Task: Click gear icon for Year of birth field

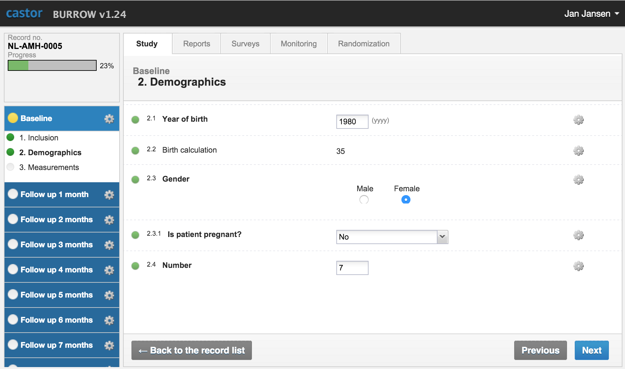Action: (x=578, y=120)
